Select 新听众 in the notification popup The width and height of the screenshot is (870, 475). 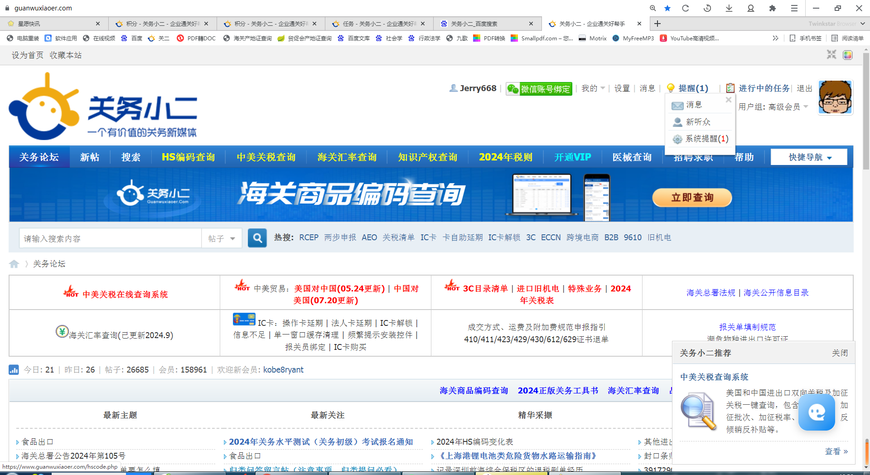[698, 122]
